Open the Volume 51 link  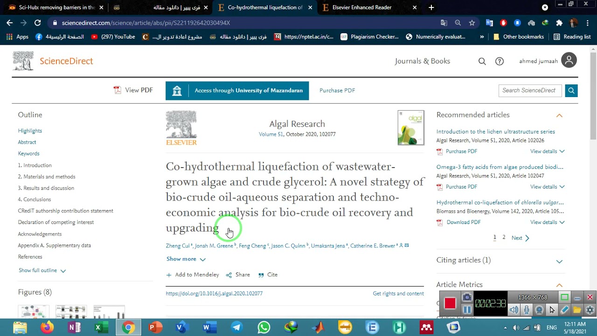271,134
